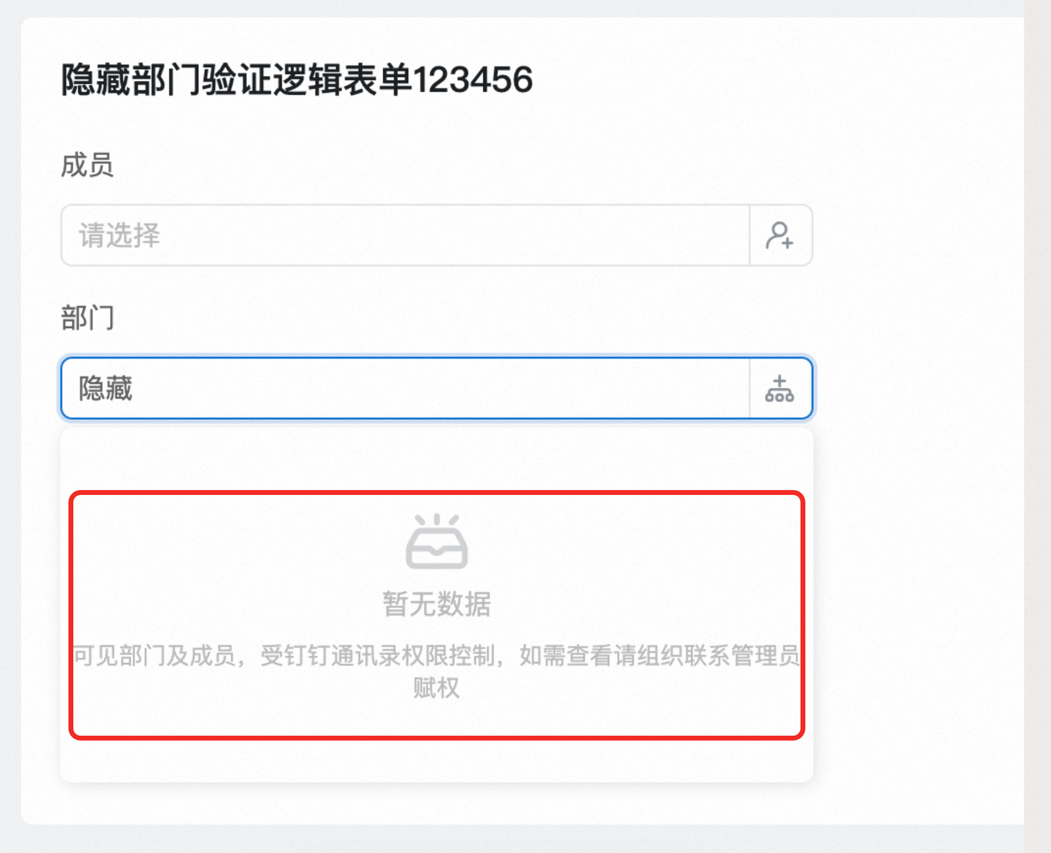Click empty white card area right of fields
Image resolution: width=1051 pixels, height=853 pixels.
[917, 306]
